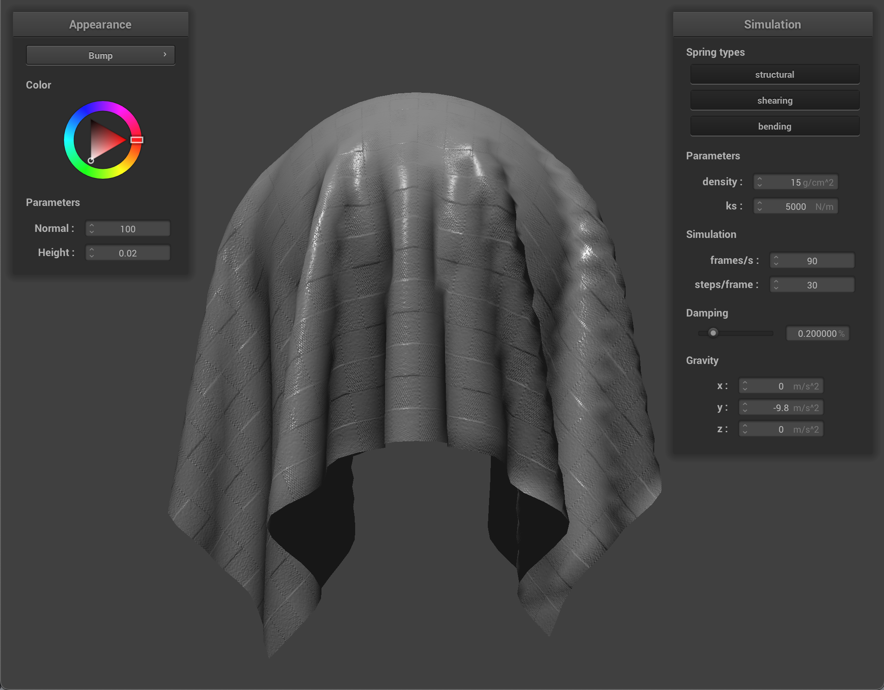Screen dimensions: 884x690
Task: Click the 'Gravity' section label
Action: 702,361
